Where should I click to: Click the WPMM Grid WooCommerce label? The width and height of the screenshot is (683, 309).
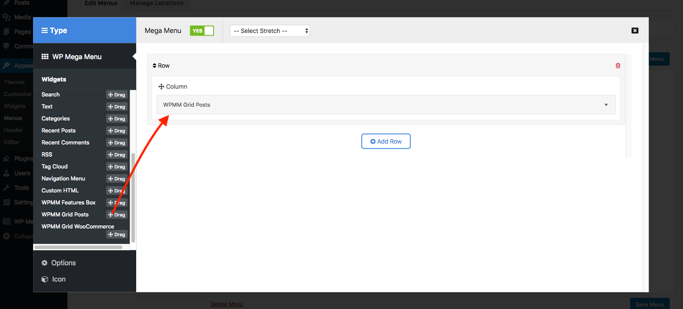click(x=78, y=226)
